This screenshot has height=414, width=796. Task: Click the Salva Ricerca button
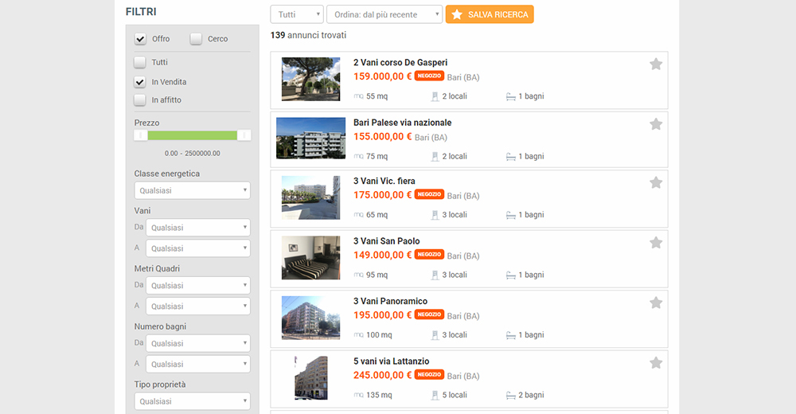[490, 14]
